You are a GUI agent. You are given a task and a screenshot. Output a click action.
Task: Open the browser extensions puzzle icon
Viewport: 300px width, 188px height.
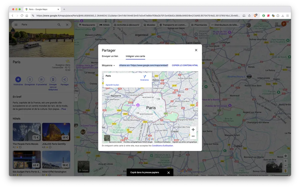pyautogui.click(x=278, y=16)
